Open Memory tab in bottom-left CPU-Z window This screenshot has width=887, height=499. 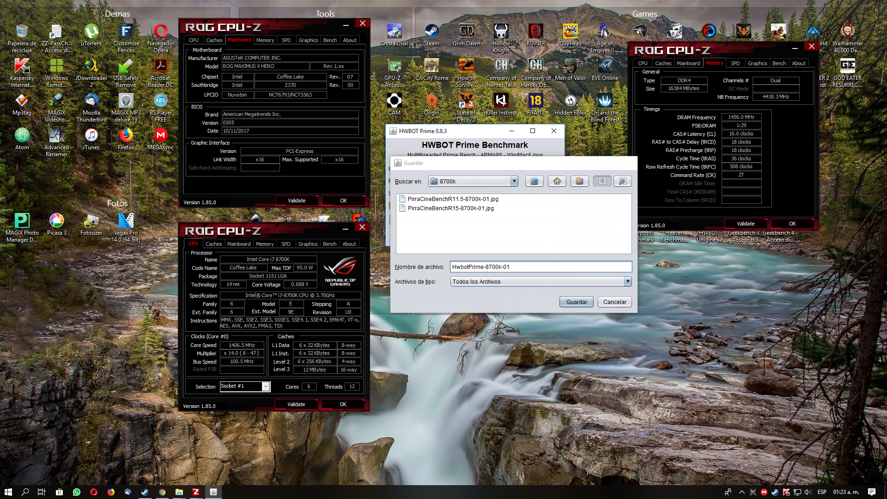tap(265, 244)
